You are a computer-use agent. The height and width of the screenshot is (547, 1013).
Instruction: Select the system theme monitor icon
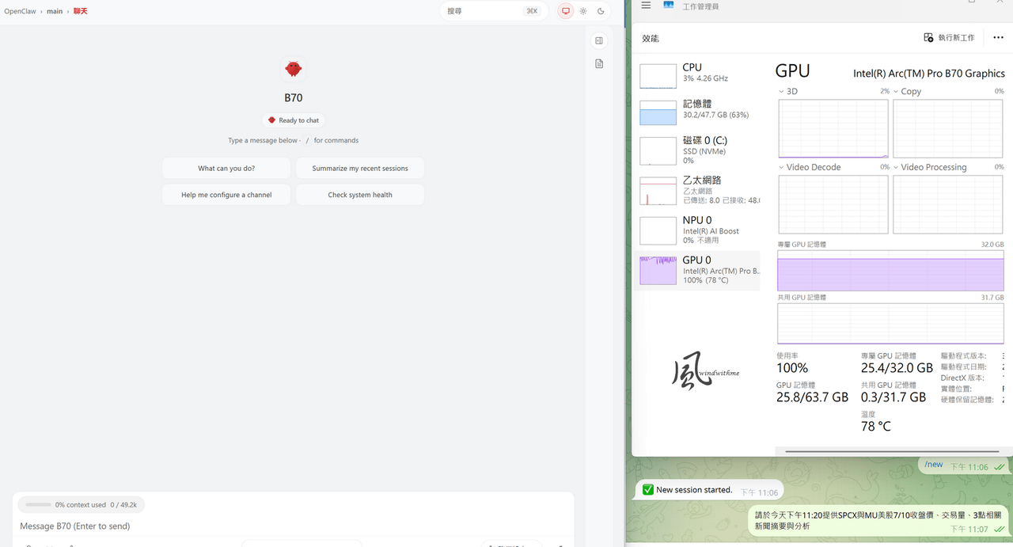[565, 11]
